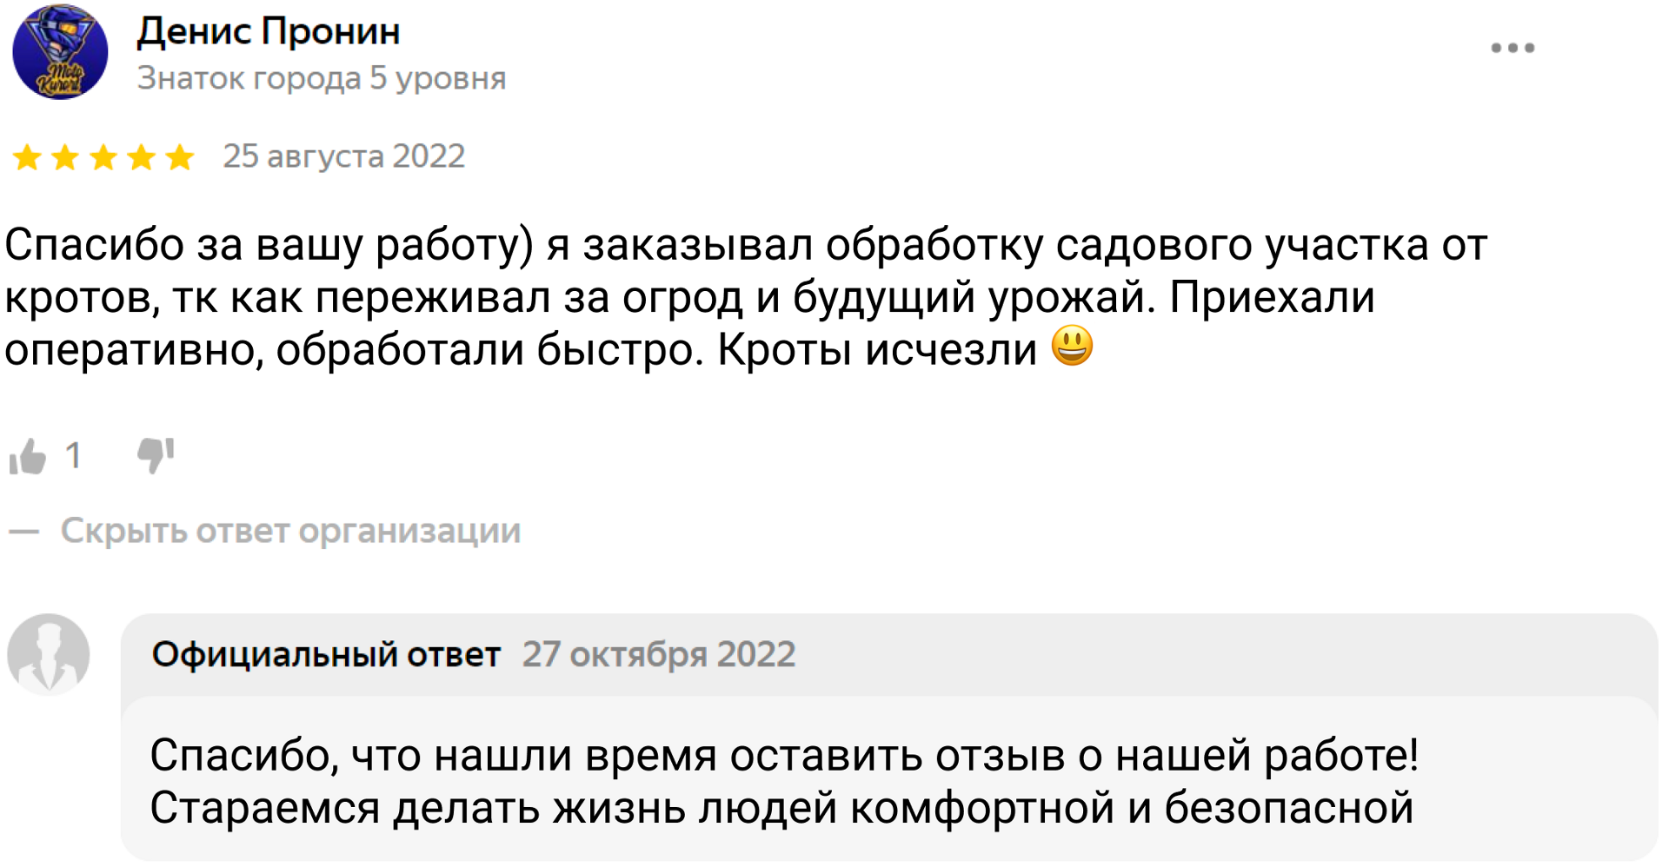Click the review text about "Кроты исчезли"
The height and width of the screenshot is (867, 1669).
pyautogui.click(x=878, y=350)
